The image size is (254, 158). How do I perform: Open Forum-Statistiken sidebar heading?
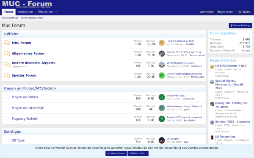[223, 33]
